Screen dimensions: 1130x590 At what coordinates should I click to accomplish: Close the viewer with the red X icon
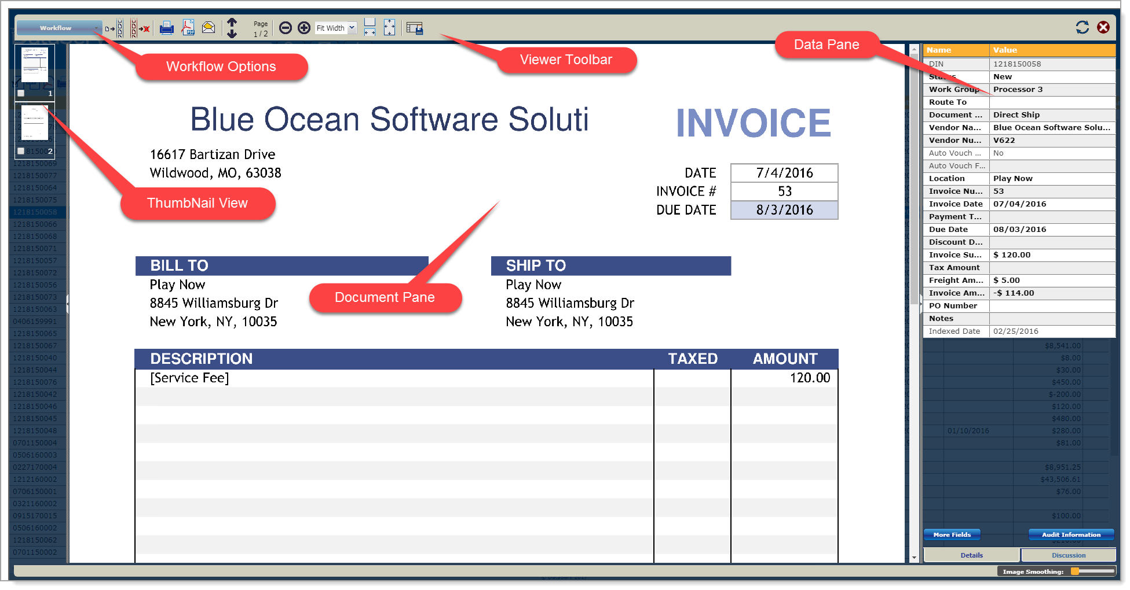[1103, 27]
